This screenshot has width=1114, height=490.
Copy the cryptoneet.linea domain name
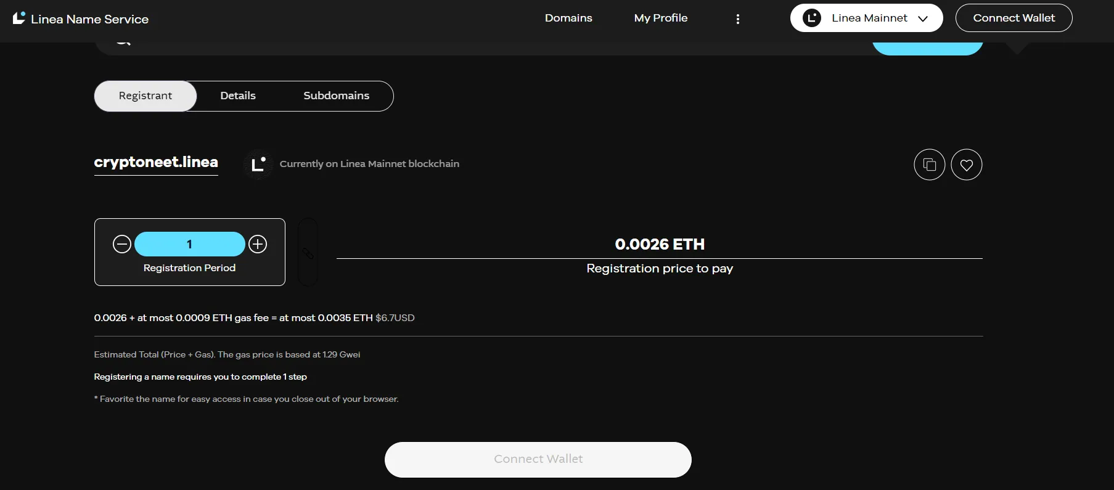tap(929, 165)
